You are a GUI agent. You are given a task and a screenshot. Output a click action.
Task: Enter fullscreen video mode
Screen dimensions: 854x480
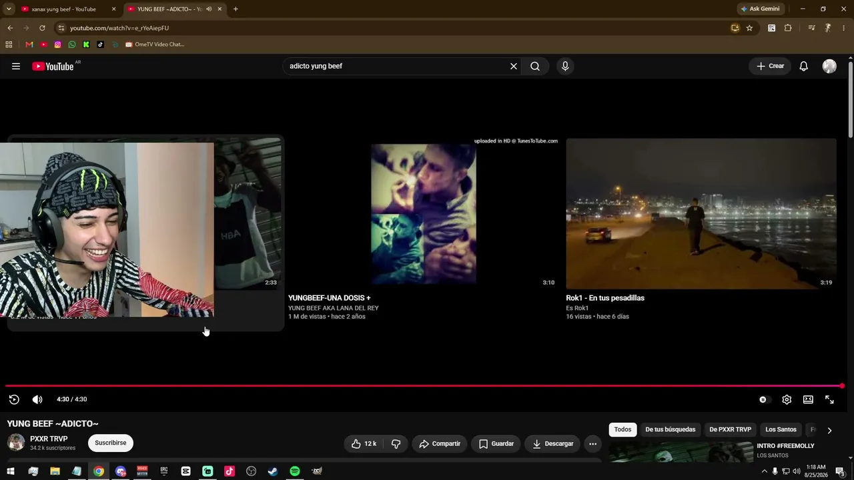coord(829,399)
